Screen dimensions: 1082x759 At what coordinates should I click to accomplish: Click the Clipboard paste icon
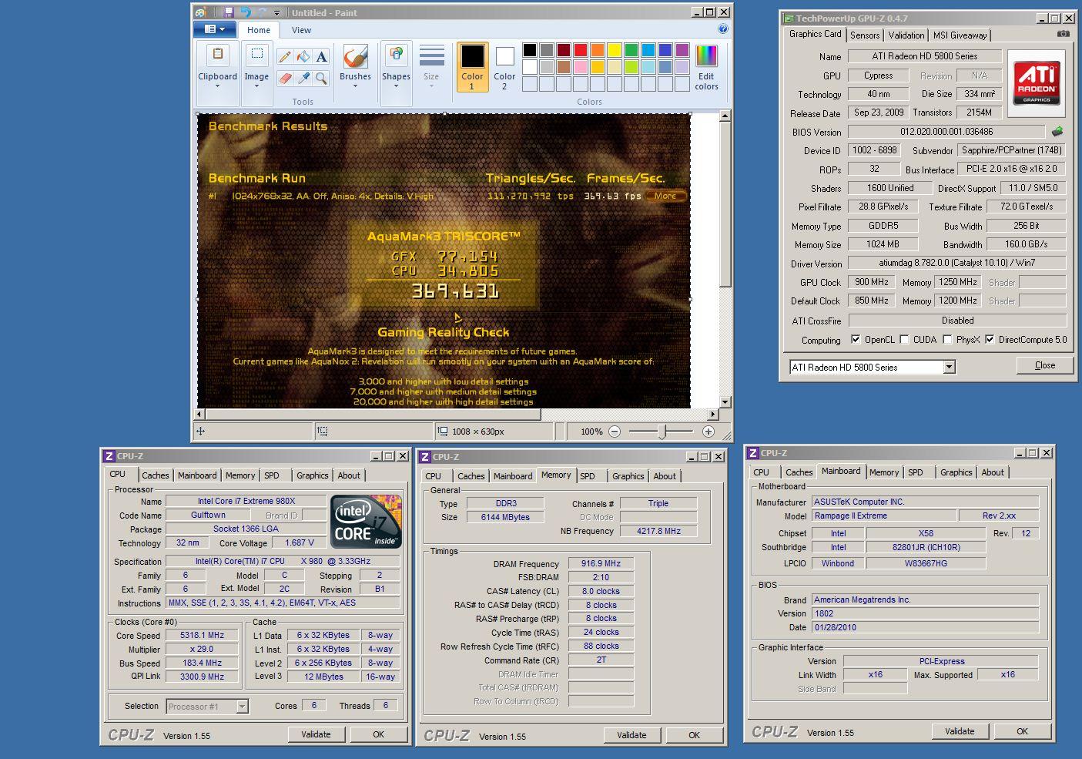[218, 54]
